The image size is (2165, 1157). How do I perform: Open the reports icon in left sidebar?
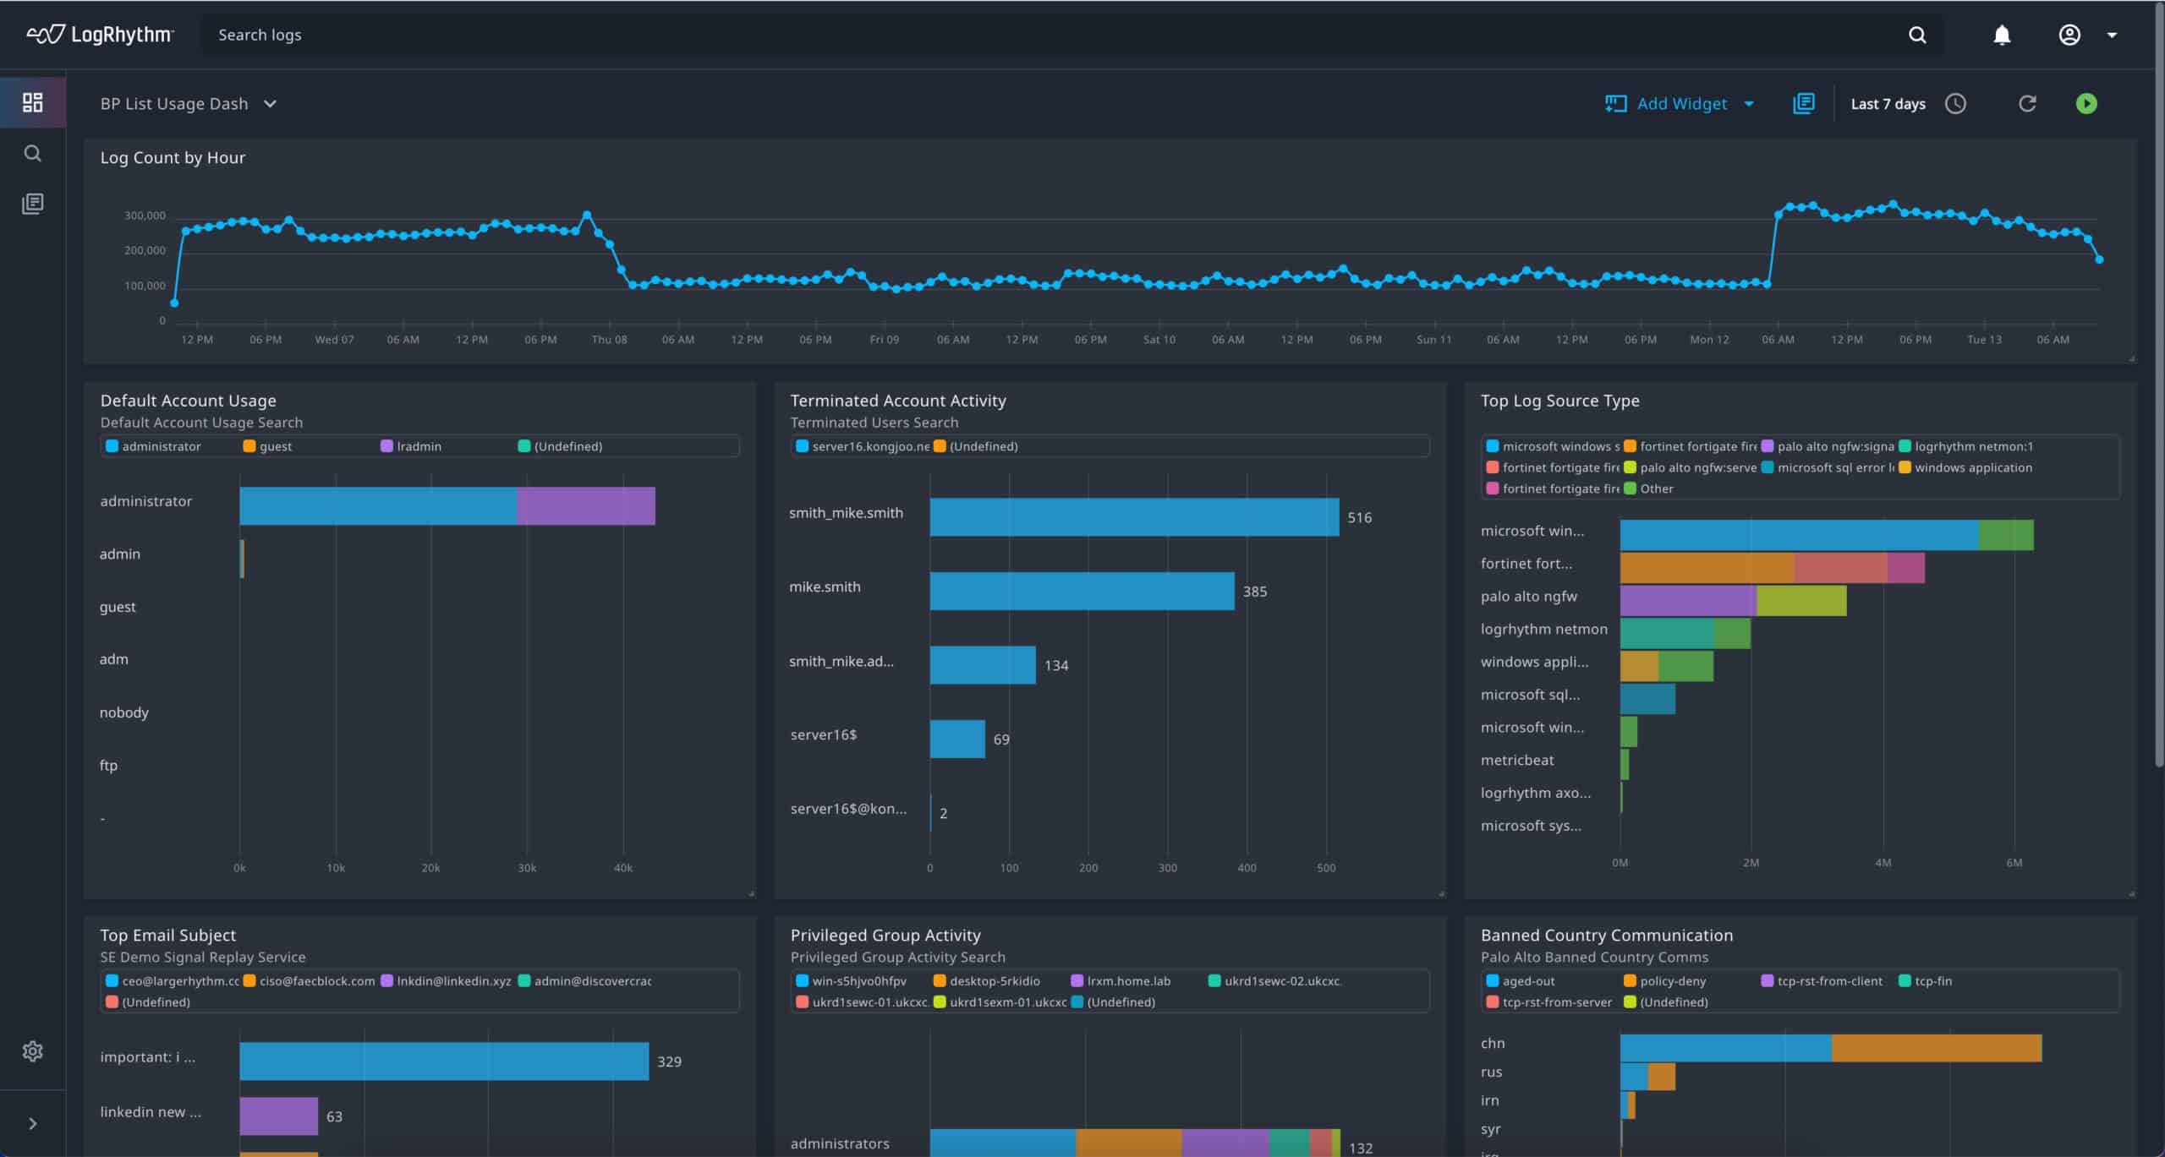(x=32, y=204)
